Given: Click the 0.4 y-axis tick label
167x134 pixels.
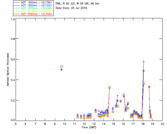Looking at the screenshot, I should pyautogui.click(x=13, y=80).
